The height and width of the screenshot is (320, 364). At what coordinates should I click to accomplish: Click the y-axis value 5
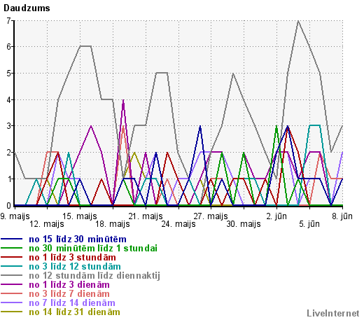point(9,74)
